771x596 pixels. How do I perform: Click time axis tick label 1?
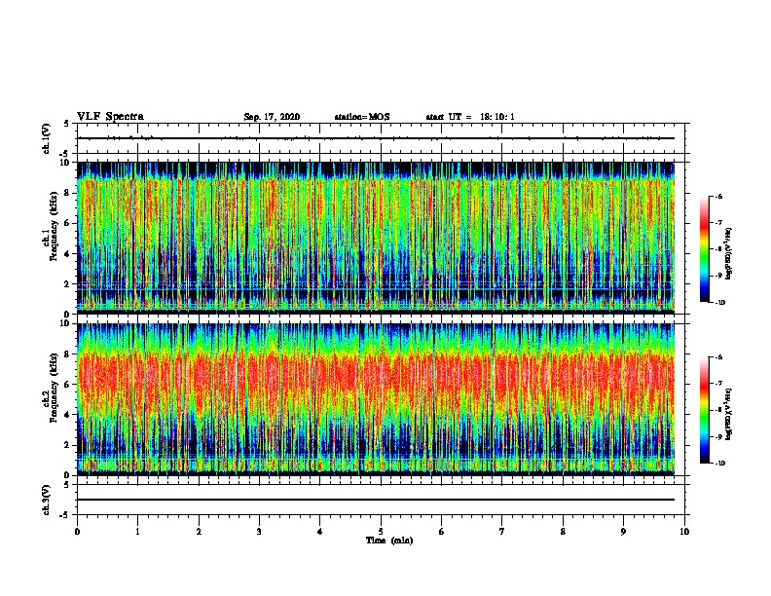pyautogui.click(x=137, y=532)
